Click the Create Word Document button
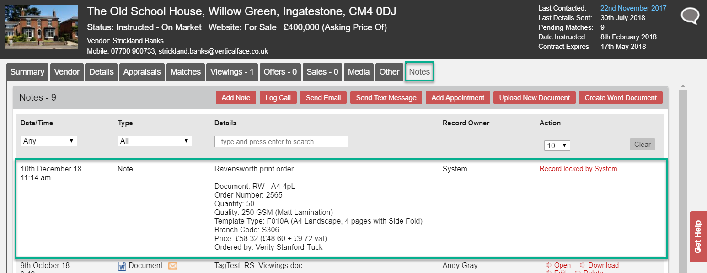Image resolution: width=707 pixels, height=273 pixels. tap(621, 98)
